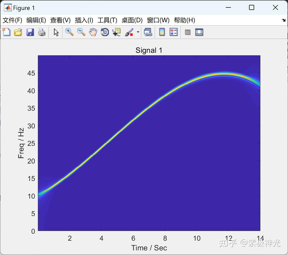Toggle the Brush/Select Data tool
The height and width of the screenshot is (255, 288).
(x=130, y=32)
